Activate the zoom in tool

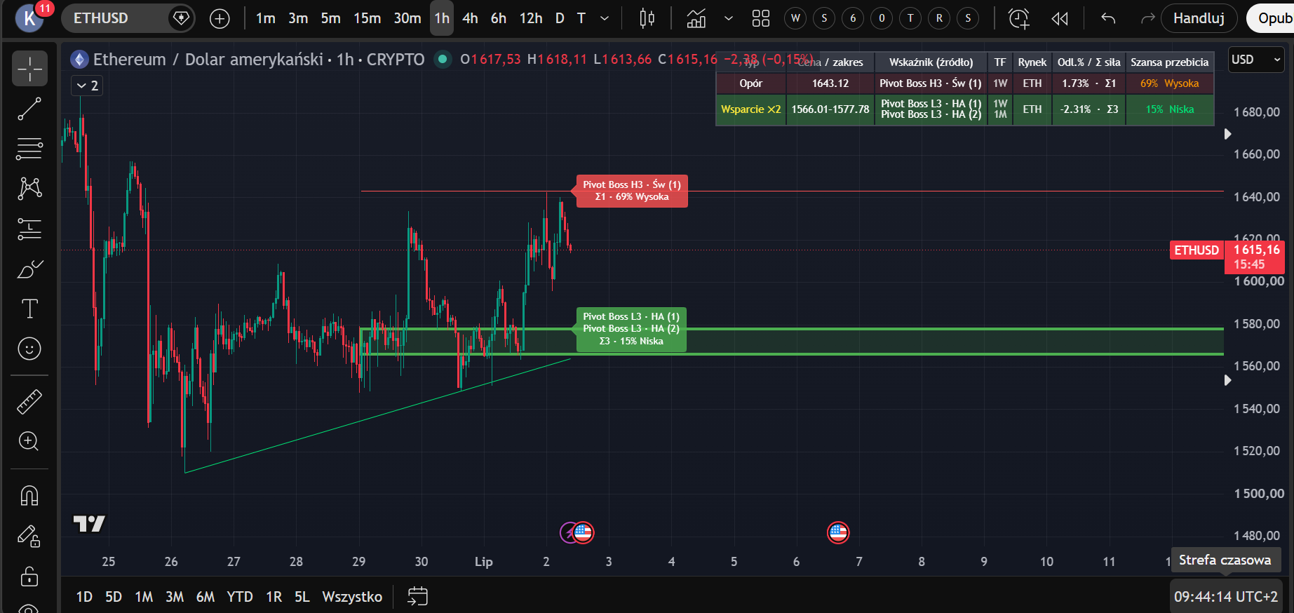click(29, 441)
